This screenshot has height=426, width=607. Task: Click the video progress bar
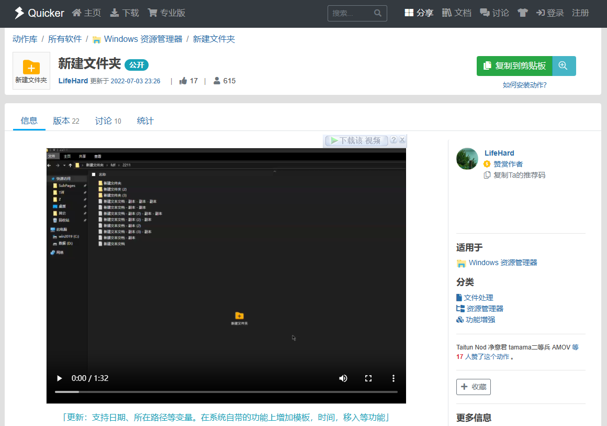pos(226,391)
